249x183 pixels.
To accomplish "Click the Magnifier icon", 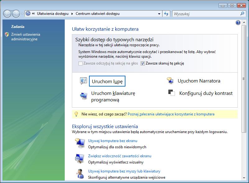I will pyautogui.click(x=83, y=81).
